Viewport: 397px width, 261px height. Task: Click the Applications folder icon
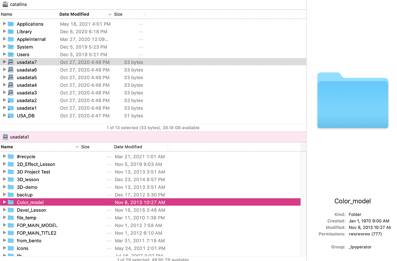(x=11, y=24)
